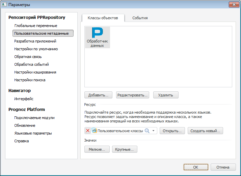Click the red X clear resource icon
241x176 pixels.
(88, 131)
